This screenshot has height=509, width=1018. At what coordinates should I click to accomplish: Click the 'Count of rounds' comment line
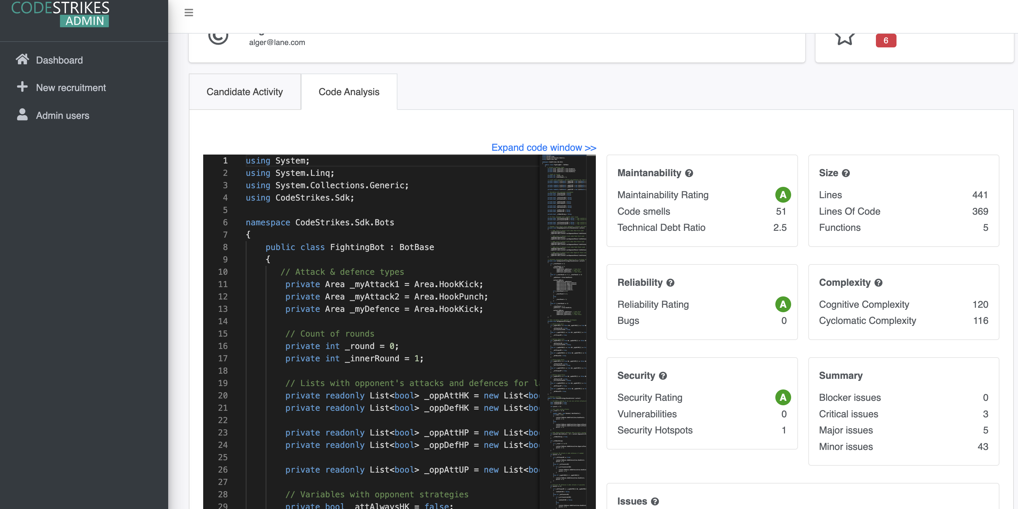pyautogui.click(x=329, y=334)
